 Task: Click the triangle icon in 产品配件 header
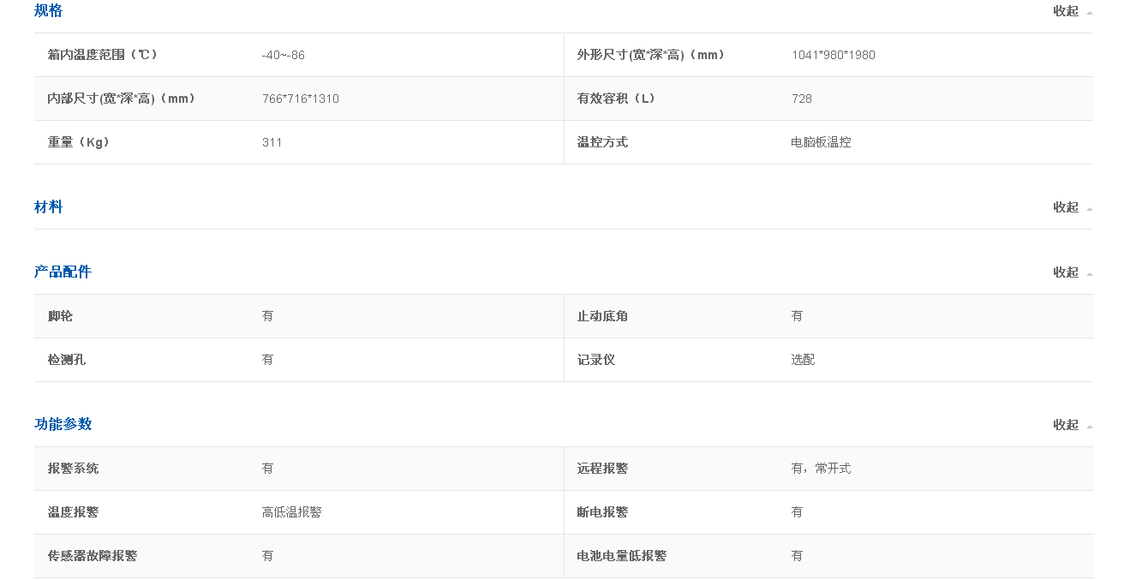tap(1089, 274)
